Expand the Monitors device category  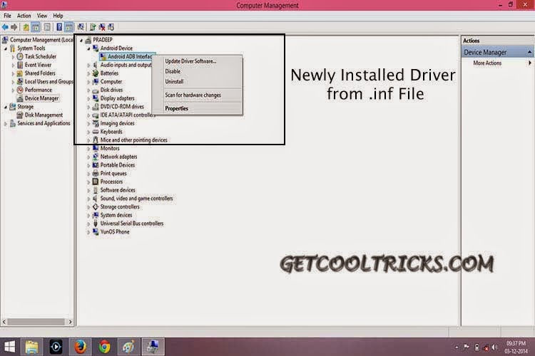[88, 149]
